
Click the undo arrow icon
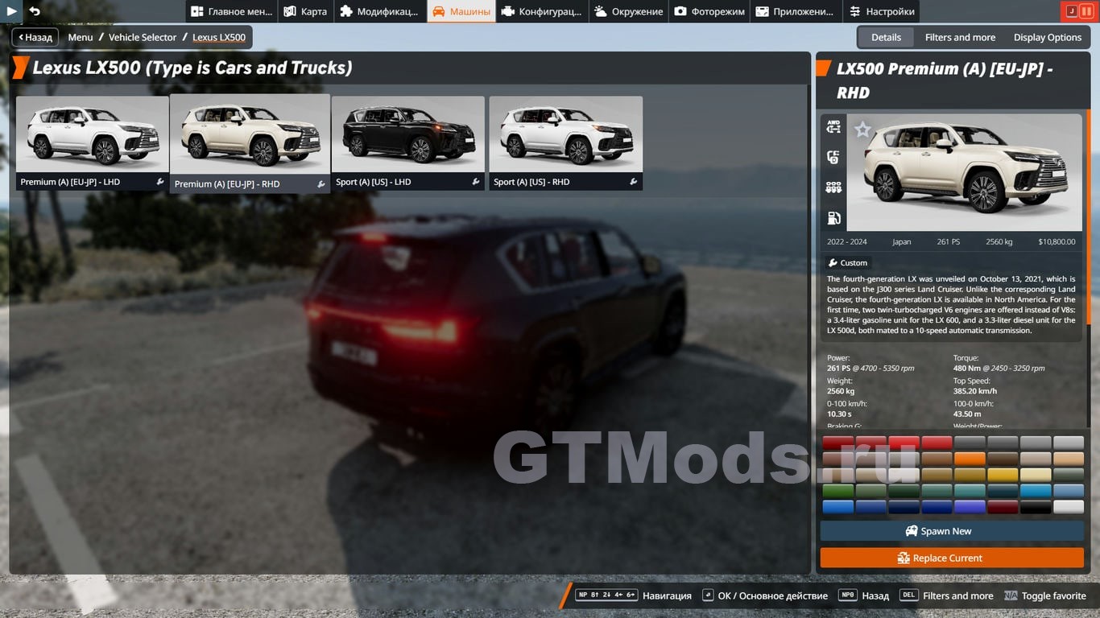[x=35, y=11]
